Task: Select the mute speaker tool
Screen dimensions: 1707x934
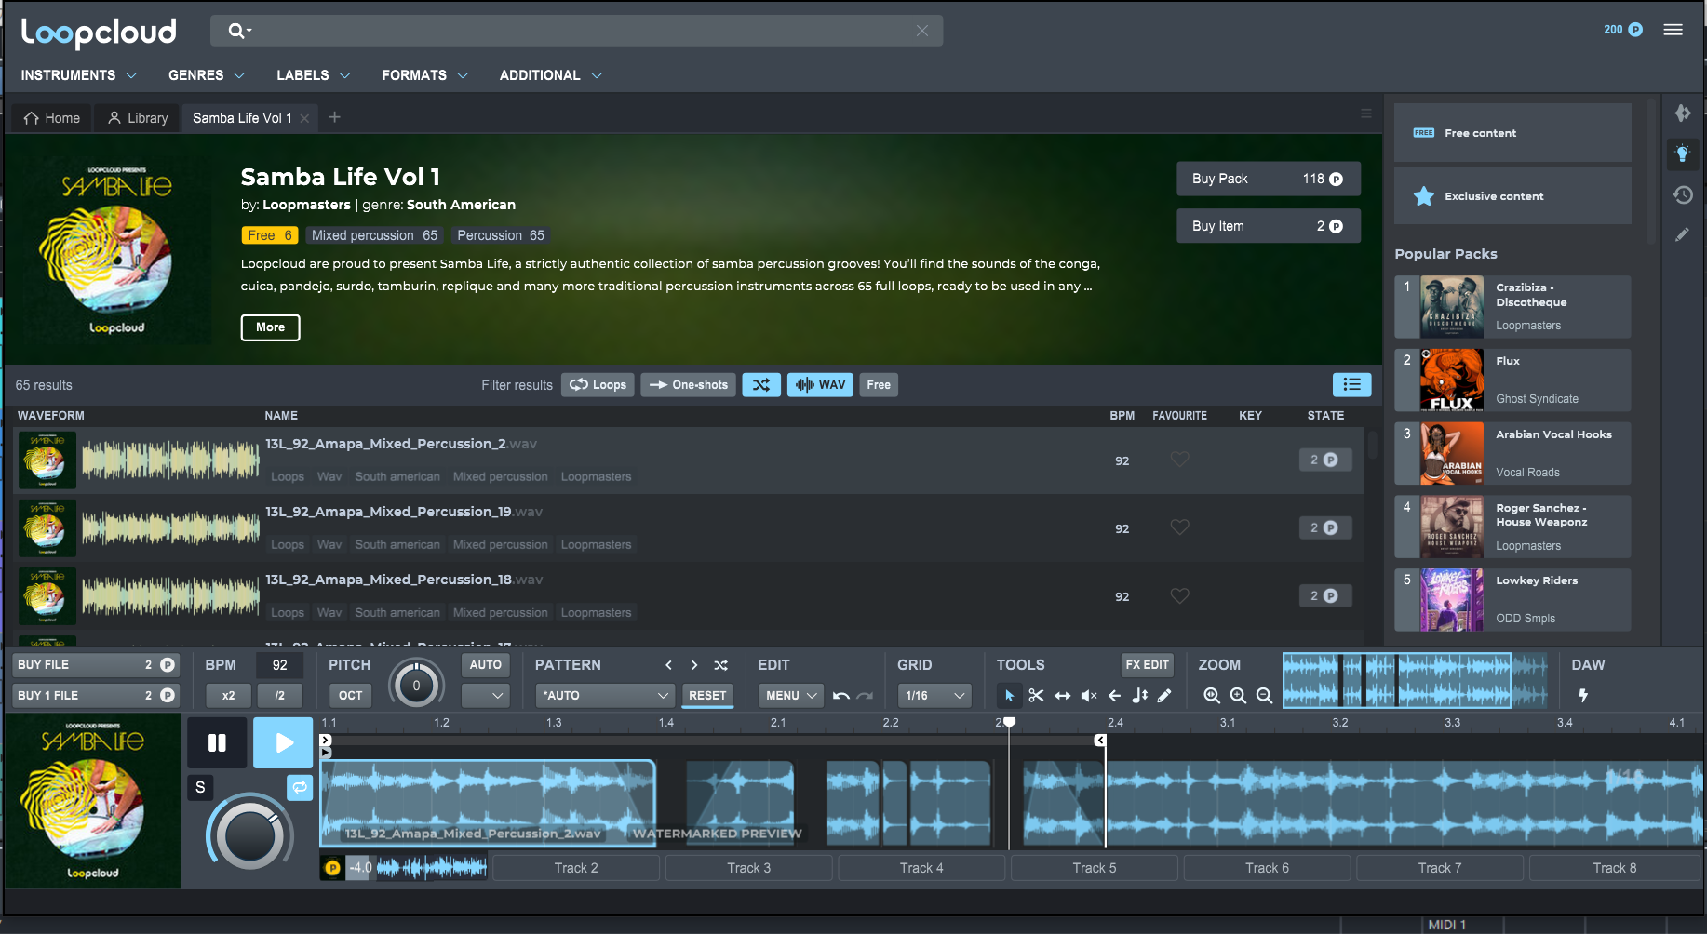Action: point(1088,695)
